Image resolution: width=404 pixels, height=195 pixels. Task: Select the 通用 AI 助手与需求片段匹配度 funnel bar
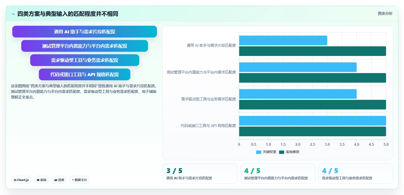click(84, 32)
